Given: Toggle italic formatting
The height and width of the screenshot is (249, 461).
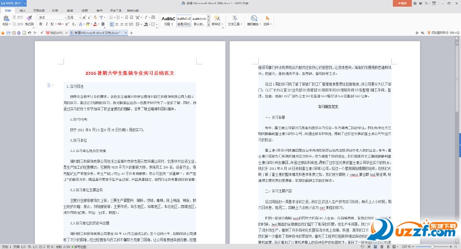Looking at the screenshot, I should (47, 24).
